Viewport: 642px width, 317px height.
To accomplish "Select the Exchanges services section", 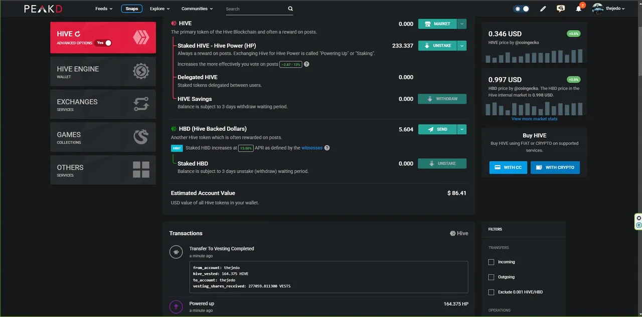I will pos(103,104).
